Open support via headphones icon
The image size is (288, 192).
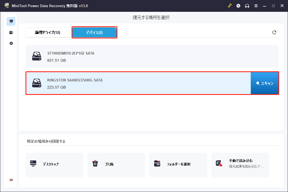click(247, 6)
